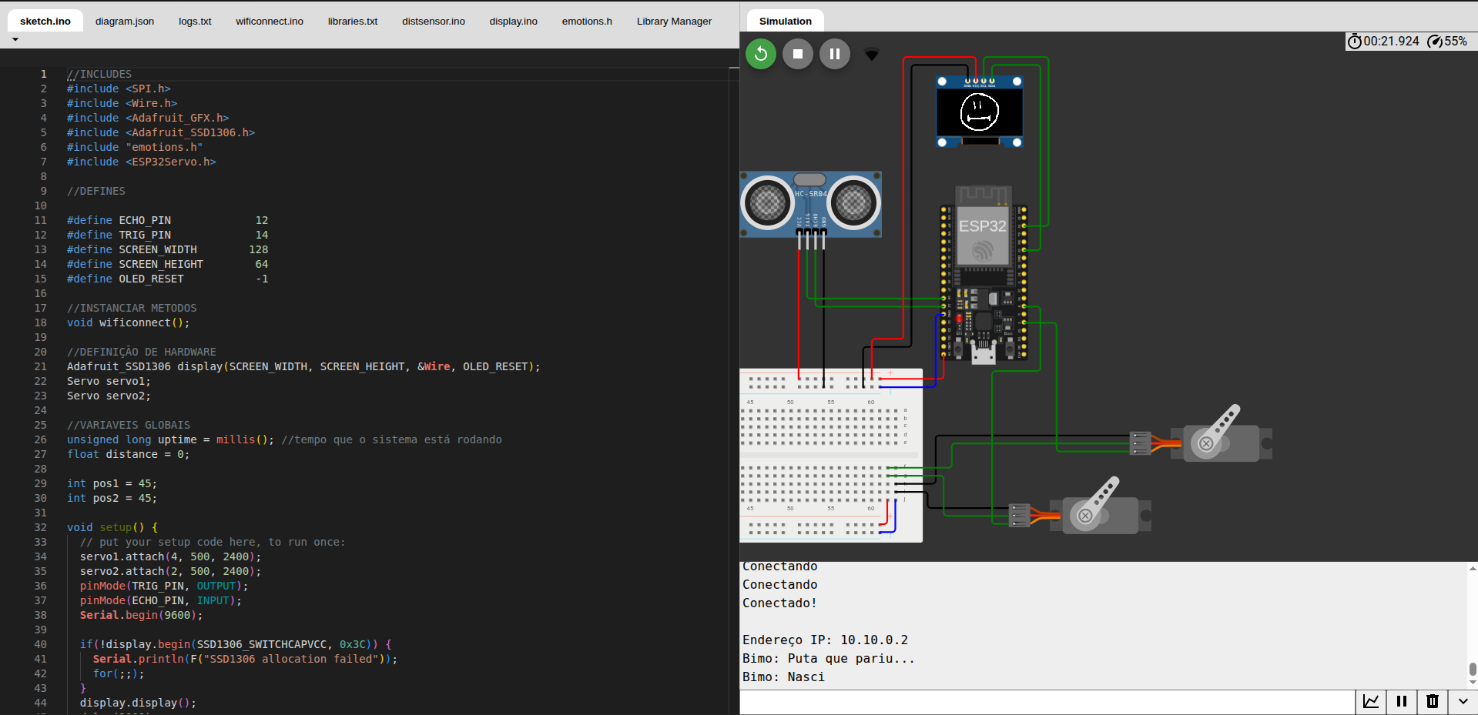Stop the simulation

click(x=798, y=54)
